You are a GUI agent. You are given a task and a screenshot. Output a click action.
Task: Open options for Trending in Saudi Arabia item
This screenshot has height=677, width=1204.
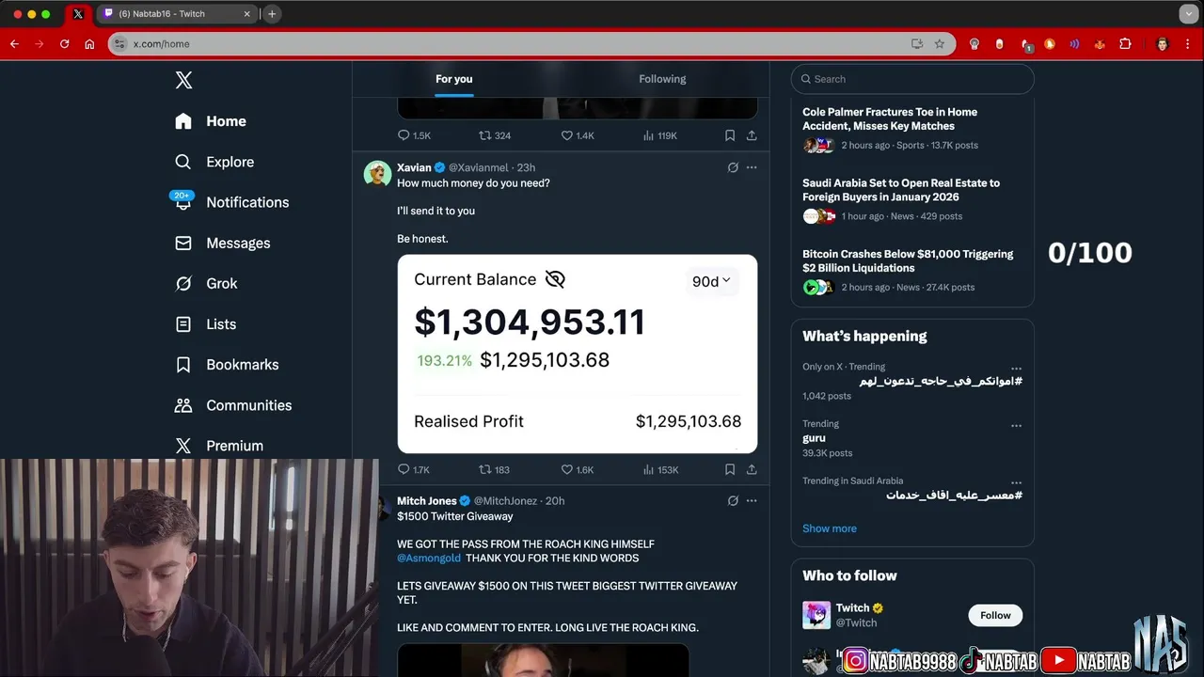(x=1016, y=483)
